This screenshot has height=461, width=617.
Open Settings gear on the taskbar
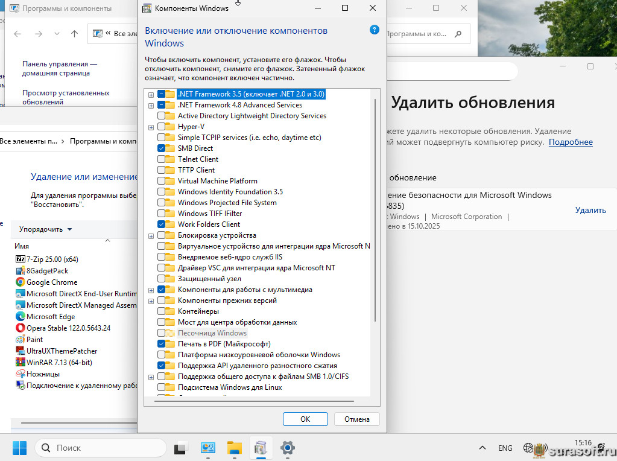[288, 448]
